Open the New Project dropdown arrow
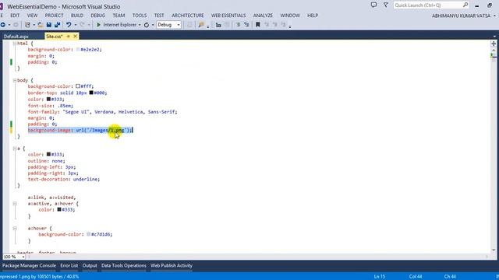 (x=34, y=25)
